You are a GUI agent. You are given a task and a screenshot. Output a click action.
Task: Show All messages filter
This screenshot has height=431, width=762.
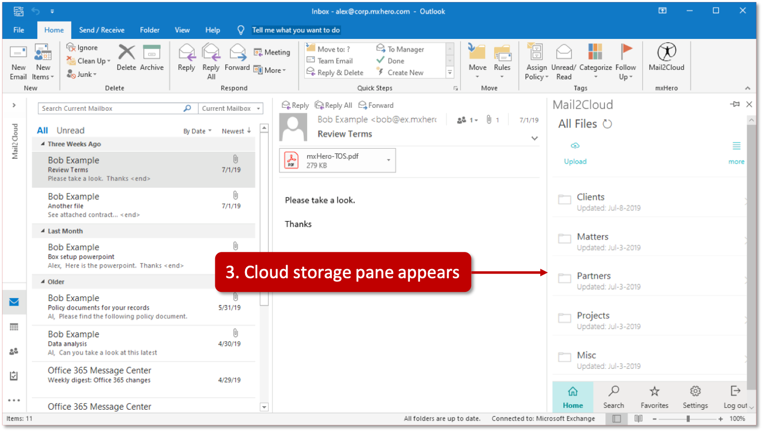pos(42,131)
